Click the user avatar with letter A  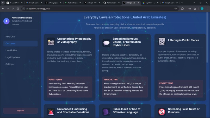[7, 21]
